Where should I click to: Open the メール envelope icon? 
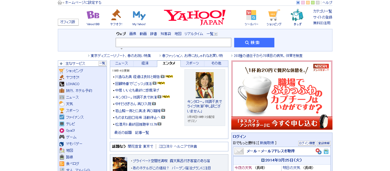click(x=239, y=151)
